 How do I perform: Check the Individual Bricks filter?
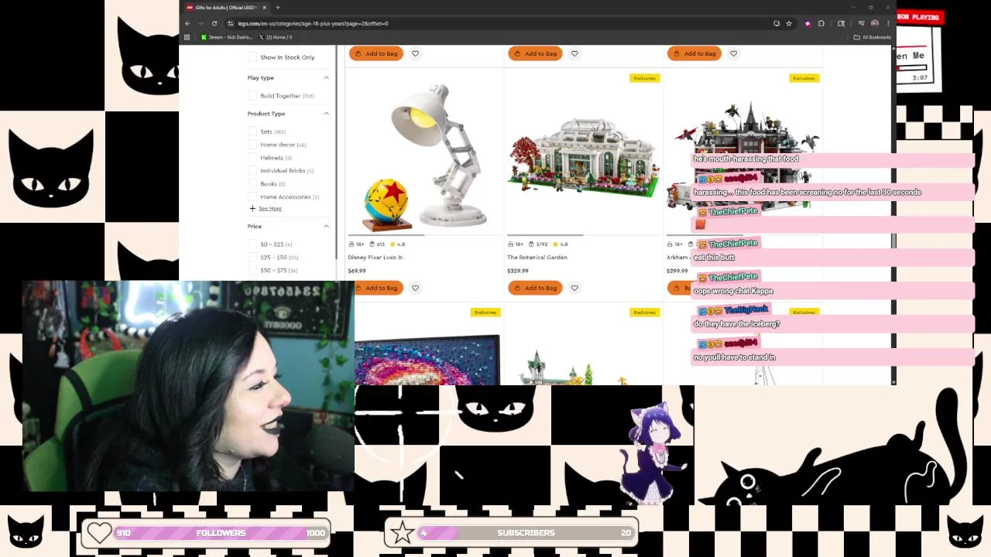[252, 171]
